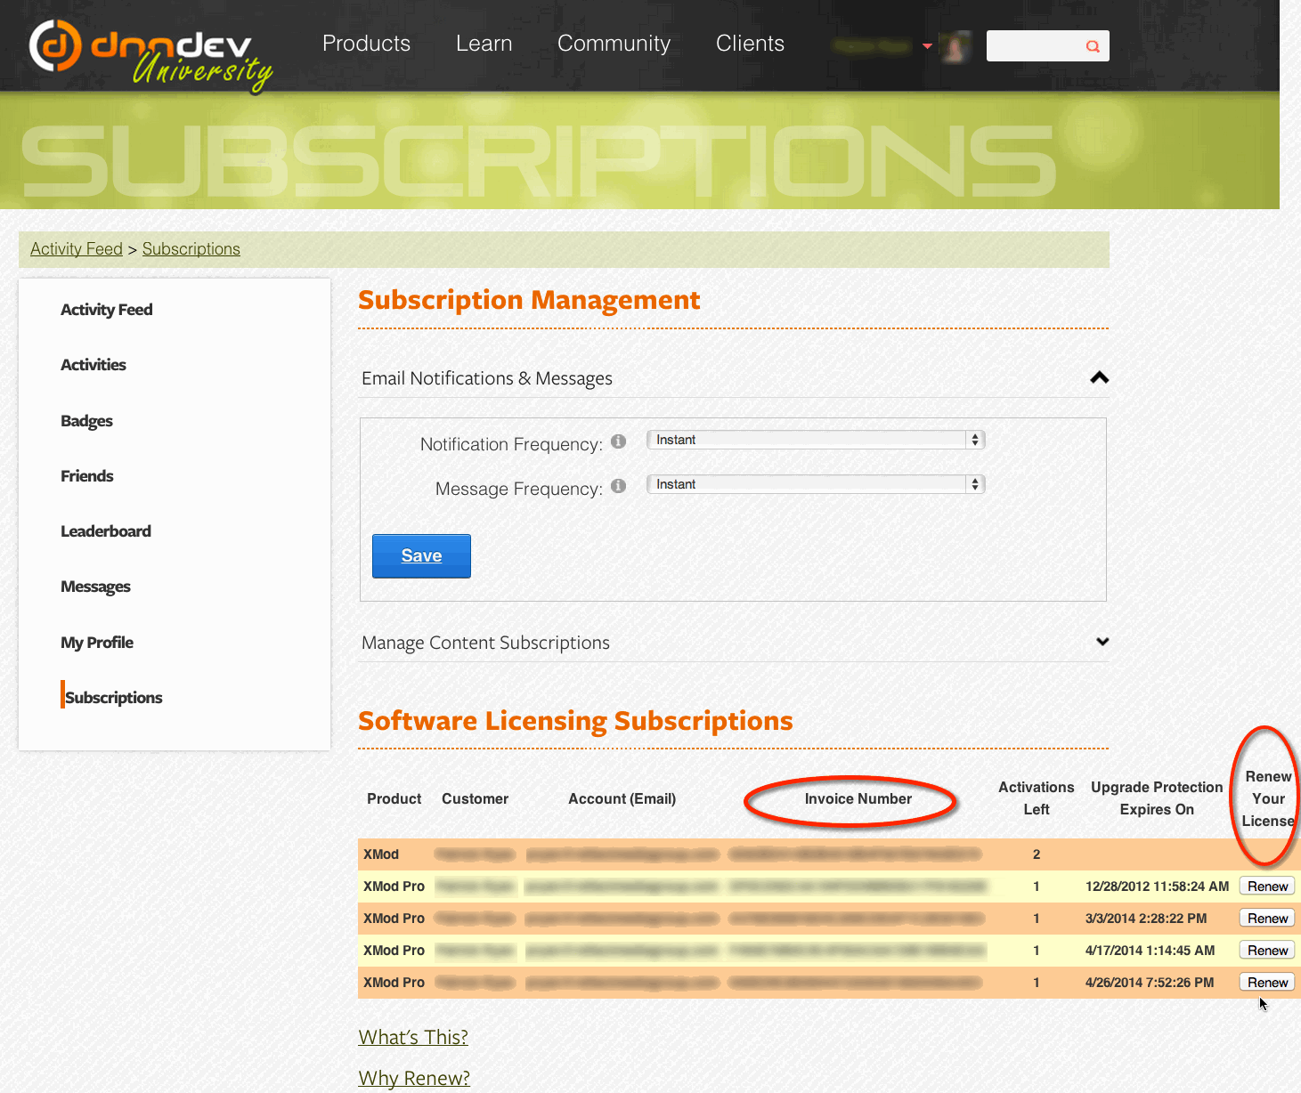Click Upgrade Protection Expires On header
This screenshot has width=1301, height=1093.
pos(1157,798)
